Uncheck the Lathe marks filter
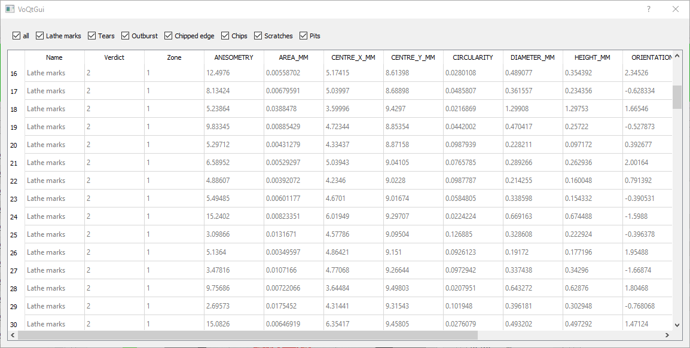The width and height of the screenshot is (690, 348). (40, 36)
